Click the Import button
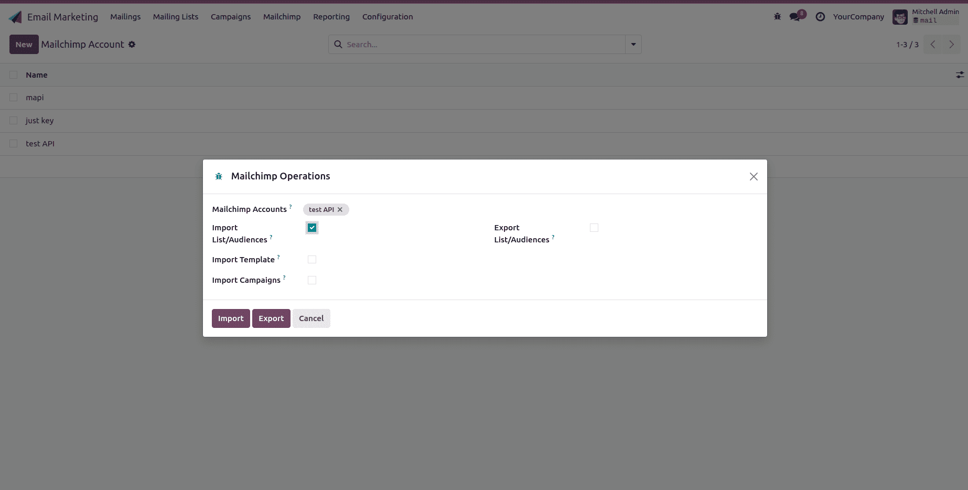 point(231,318)
